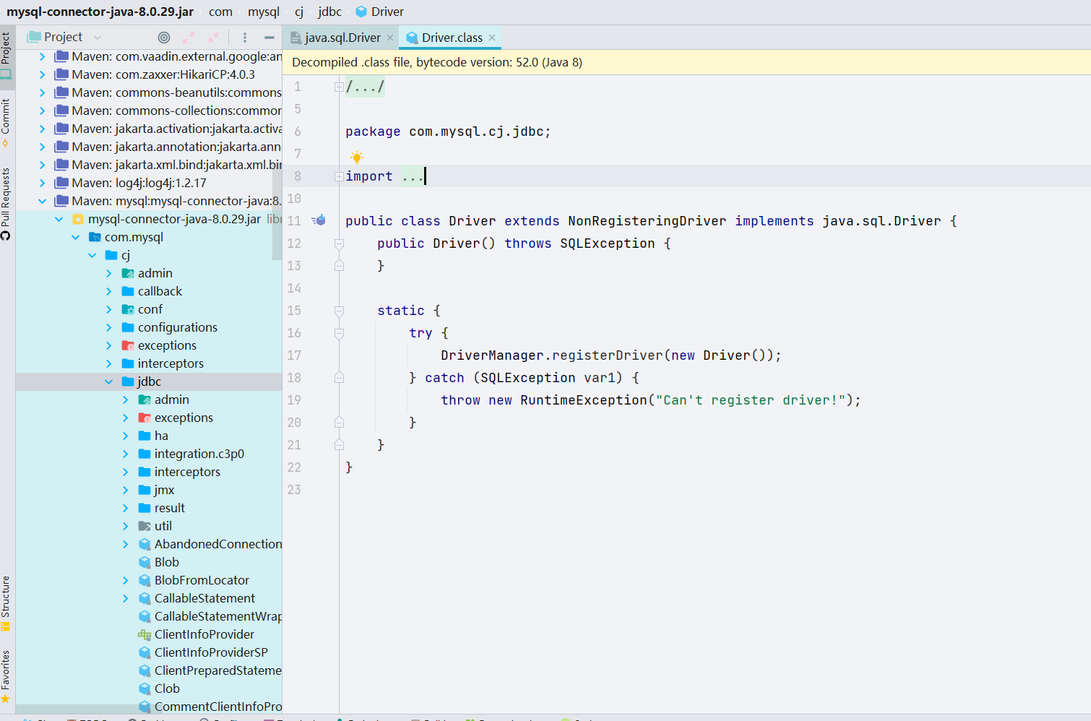Viewport: 1091px width, 721px height.
Task: Click NonRegisteringDriver in the class declaration
Action: pos(647,221)
